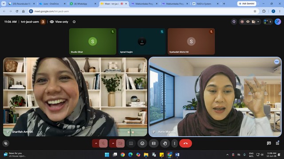Image resolution: width=284 pixels, height=159 pixels.
Task: Click the Gemini pencil icon top right
Action: 278,22
